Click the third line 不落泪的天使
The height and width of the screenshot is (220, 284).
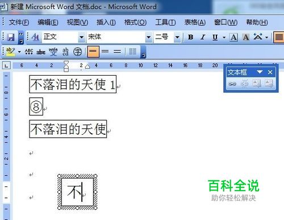[68, 129]
